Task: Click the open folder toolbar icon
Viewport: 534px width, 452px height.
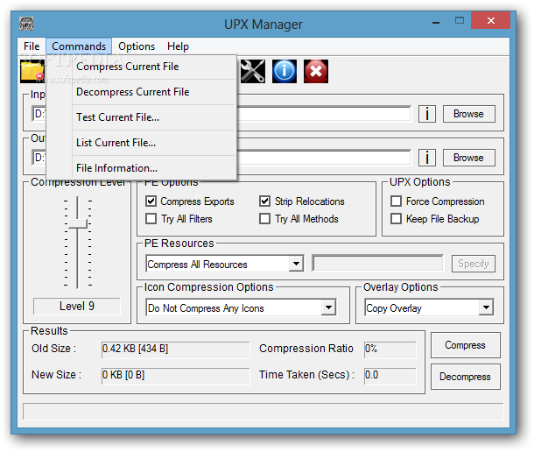Action: tap(32, 71)
